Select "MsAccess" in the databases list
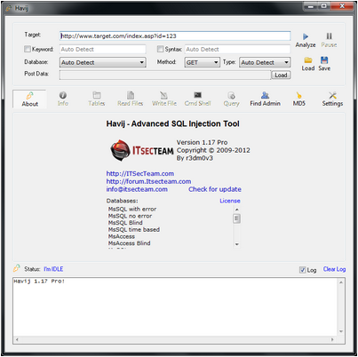358x357 pixels. point(122,236)
